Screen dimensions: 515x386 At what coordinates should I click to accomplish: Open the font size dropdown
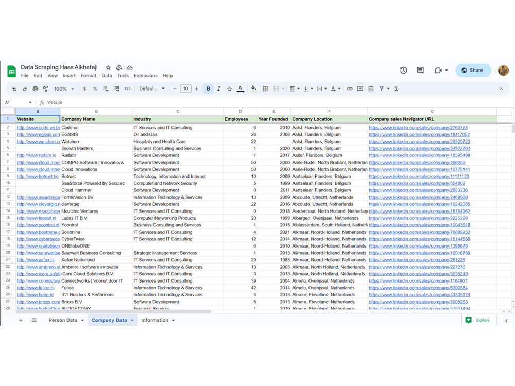click(185, 89)
